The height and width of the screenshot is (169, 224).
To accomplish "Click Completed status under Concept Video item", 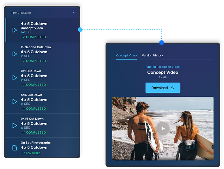I will click(34, 37).
